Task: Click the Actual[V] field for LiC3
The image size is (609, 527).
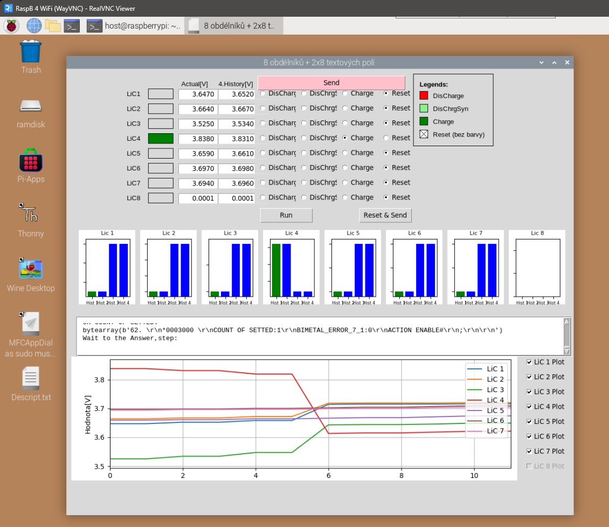Action: point(197,123)
